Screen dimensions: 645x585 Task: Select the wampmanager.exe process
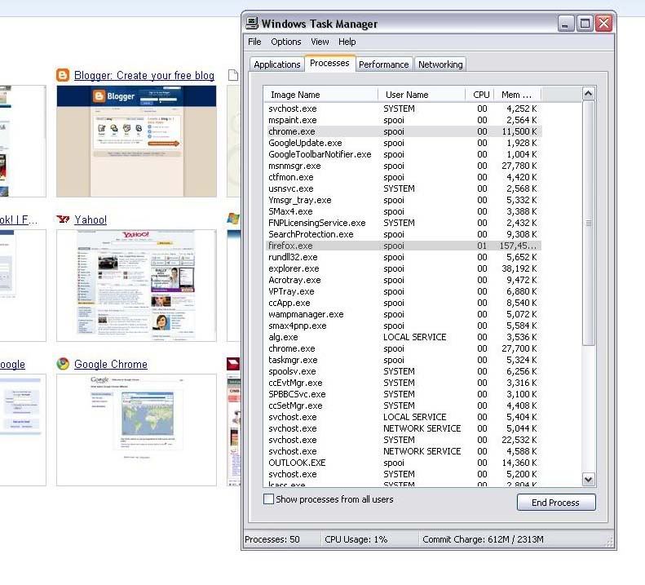coord(403,314)
